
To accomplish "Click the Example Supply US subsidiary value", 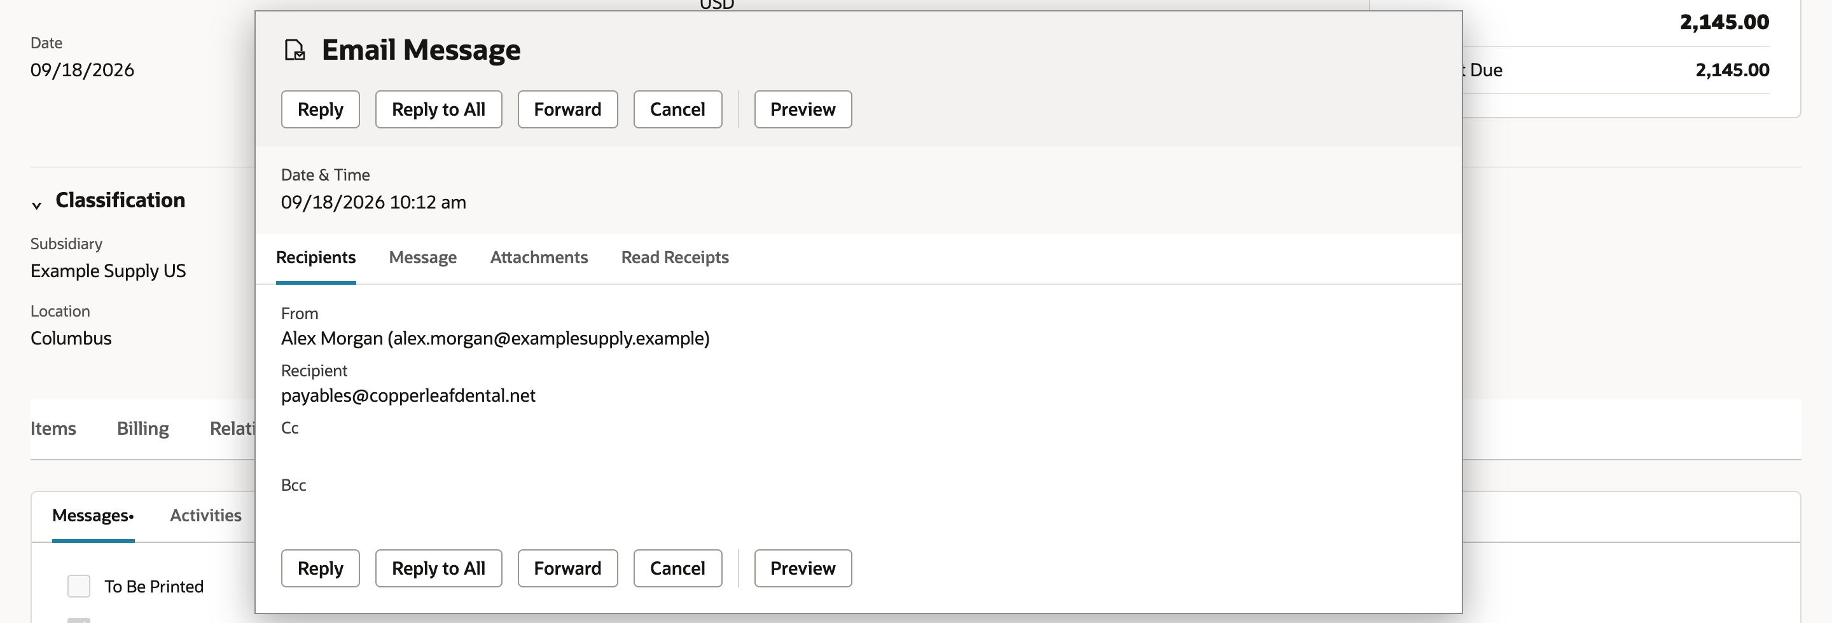I will click(108, 271).
